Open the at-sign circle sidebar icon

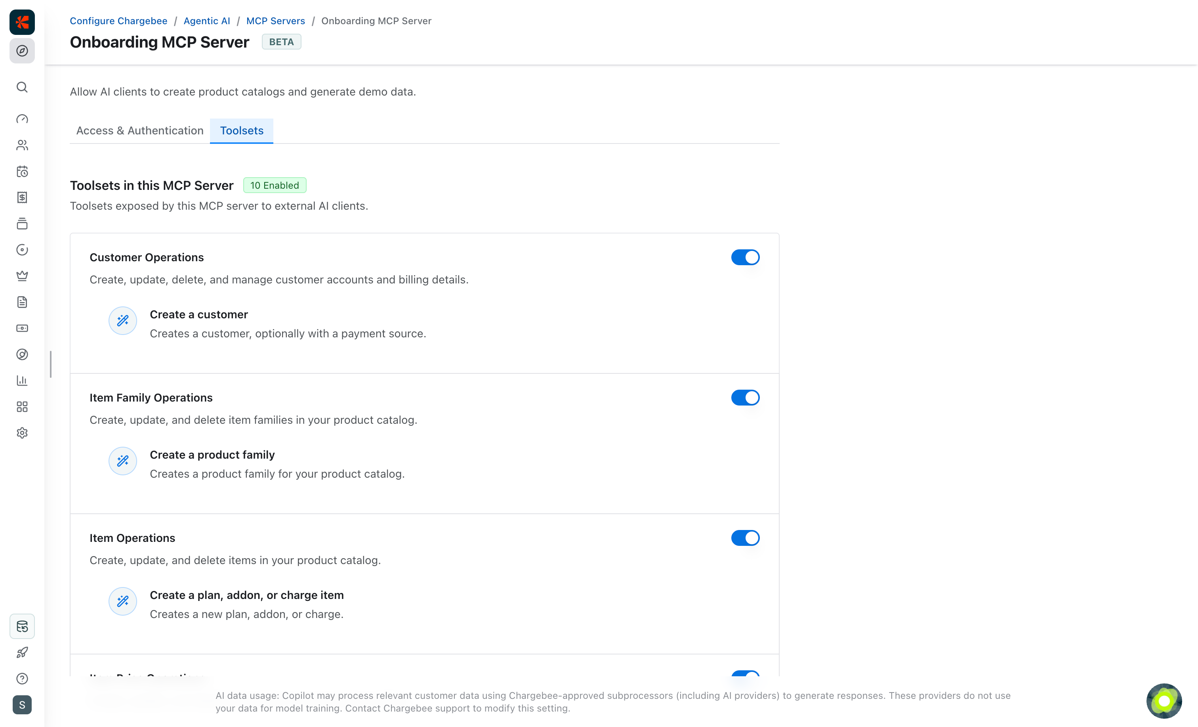tap(22, 354)
